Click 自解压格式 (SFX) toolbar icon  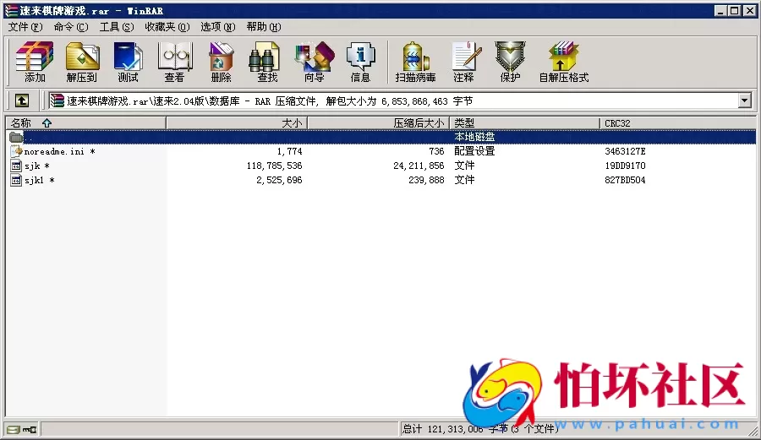[x=564, y=62]
